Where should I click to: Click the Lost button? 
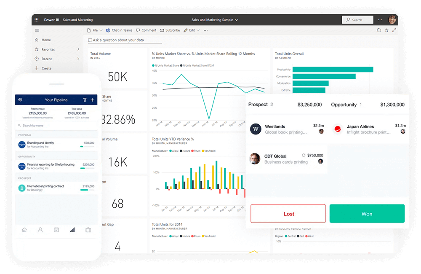click(x=288, y=214)
